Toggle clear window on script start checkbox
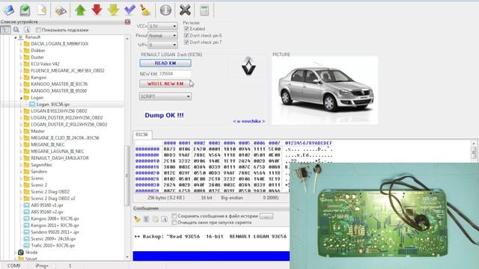The image size is (479, 269). pyautogui.click(x=174, y=223)
